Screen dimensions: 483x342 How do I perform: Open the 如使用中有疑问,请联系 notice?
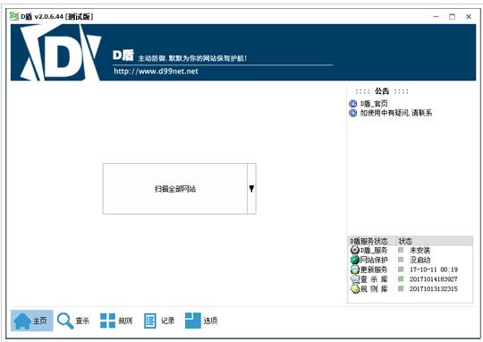396,113
